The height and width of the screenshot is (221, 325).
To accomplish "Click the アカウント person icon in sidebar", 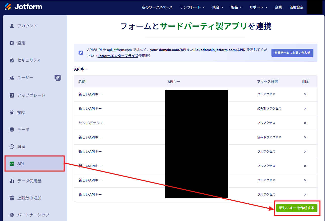I will [12, 26].
